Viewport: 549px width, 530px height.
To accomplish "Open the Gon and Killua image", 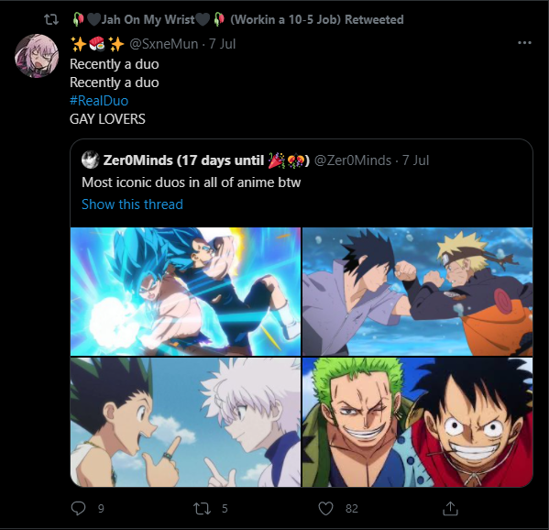I will (x=185, y=422).
